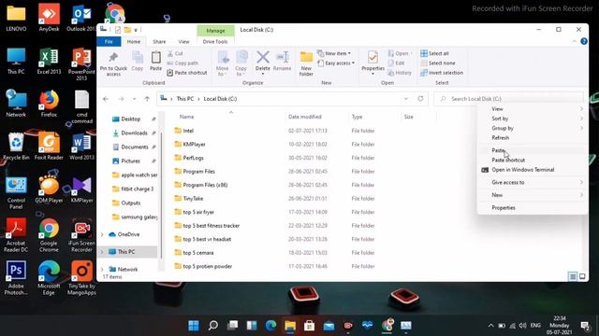Expand address bar history dropdown arrow
Screen dimensions: 599x336
point(406,99)
